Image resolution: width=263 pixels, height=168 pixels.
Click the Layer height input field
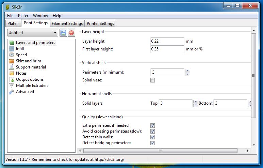click(167, 41)
